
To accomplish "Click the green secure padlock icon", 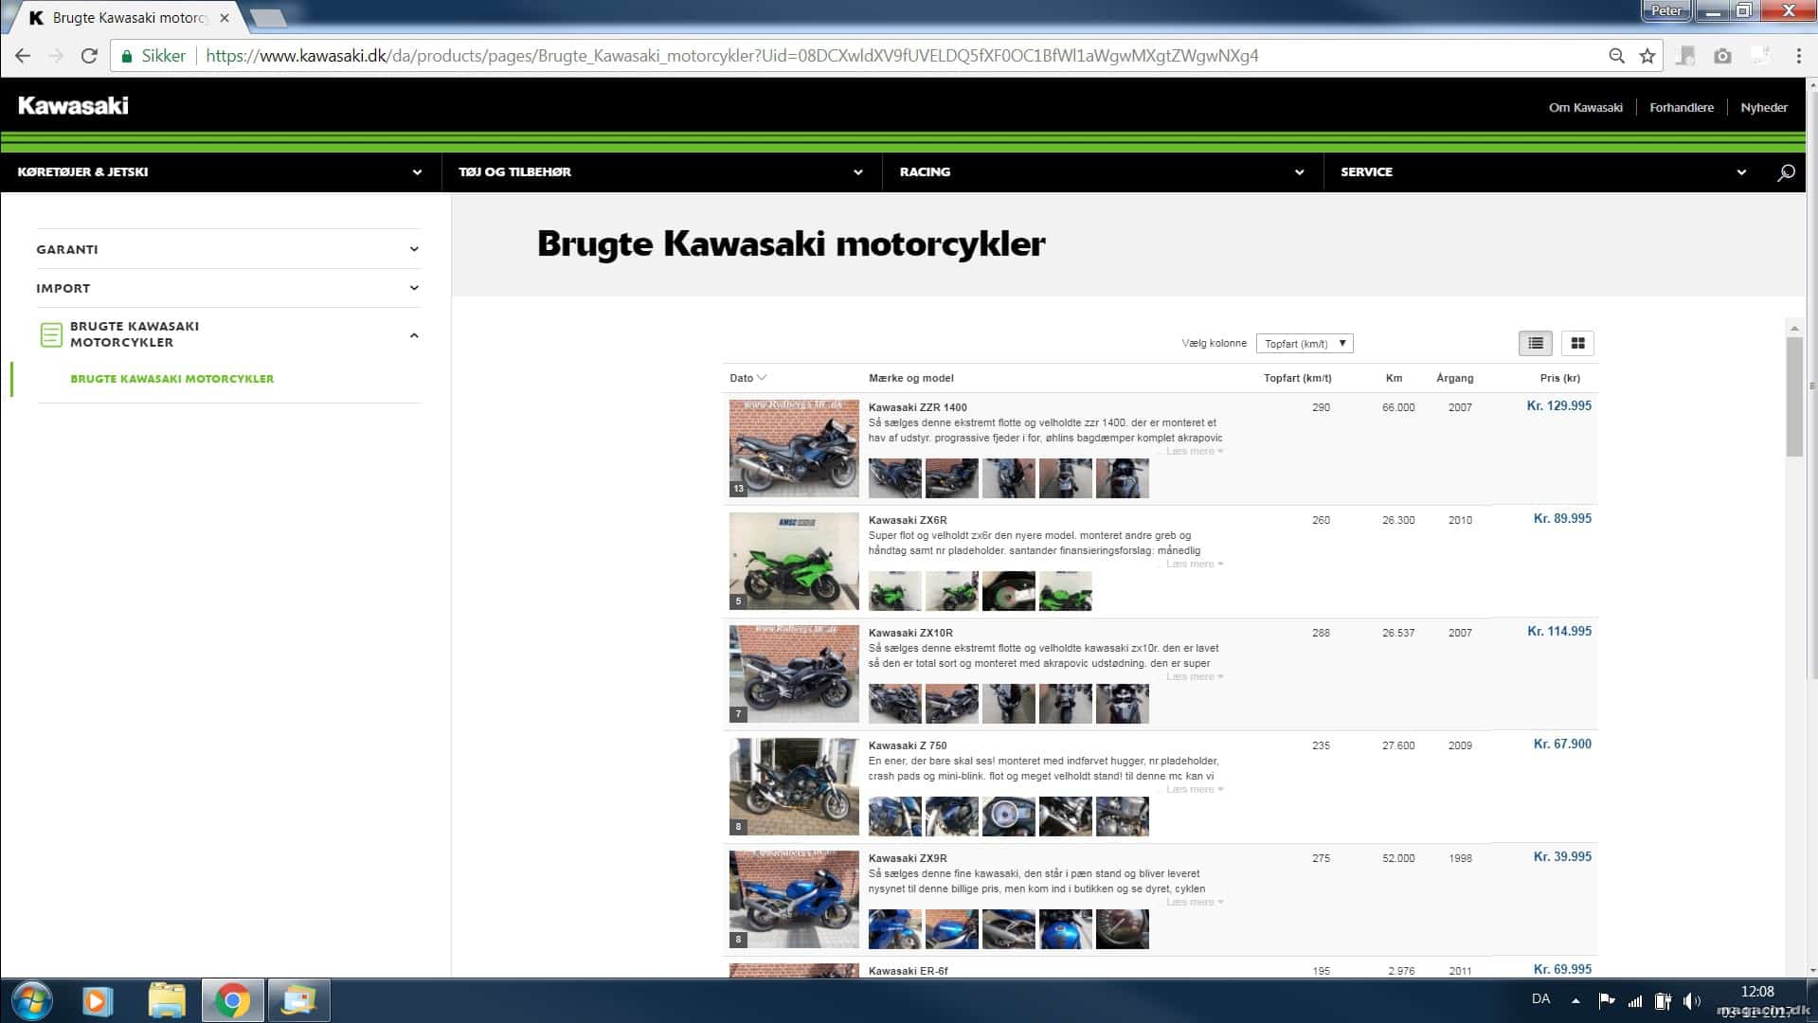I will 127,56.
